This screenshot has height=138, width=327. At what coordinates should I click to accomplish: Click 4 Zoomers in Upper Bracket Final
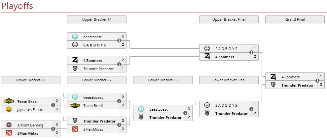coord(225,57)
